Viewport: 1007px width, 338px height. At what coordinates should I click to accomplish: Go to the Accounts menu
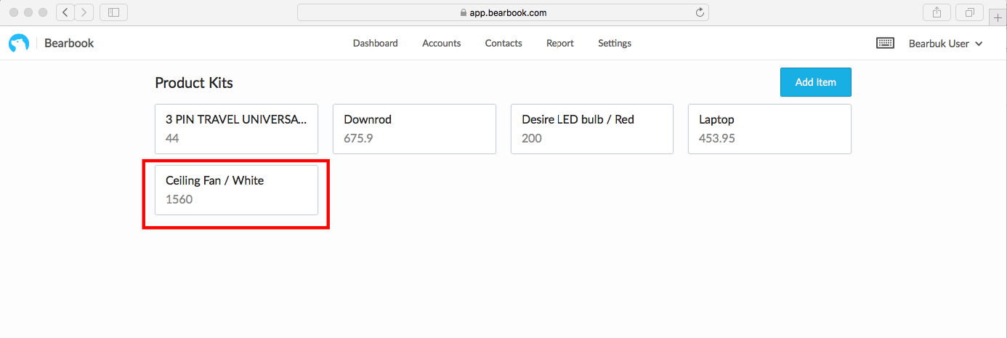tap(442, 44)
